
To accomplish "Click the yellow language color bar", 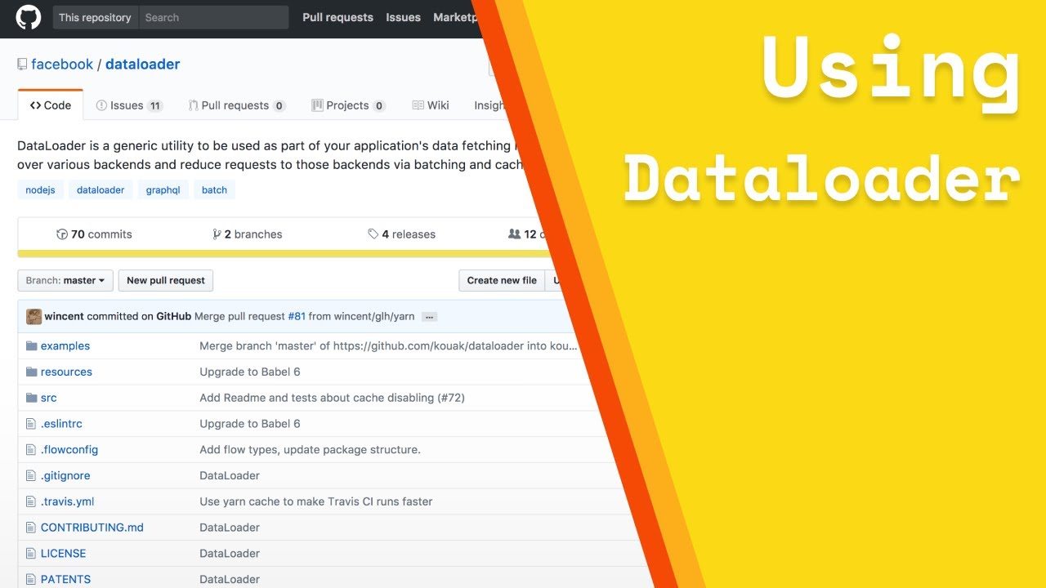I will pos(286,254).
